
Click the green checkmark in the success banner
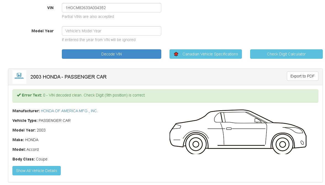tap(19, 95)
